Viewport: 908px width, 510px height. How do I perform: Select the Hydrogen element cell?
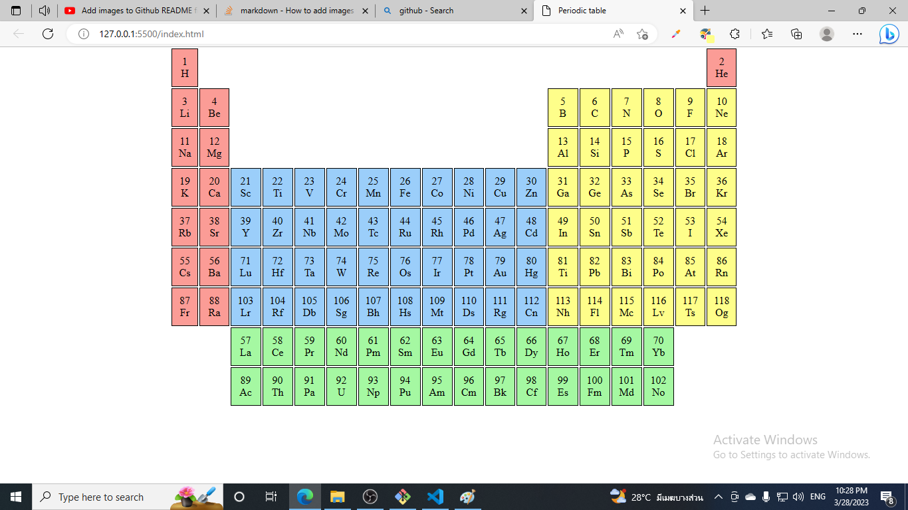click(x=184, y=67)
